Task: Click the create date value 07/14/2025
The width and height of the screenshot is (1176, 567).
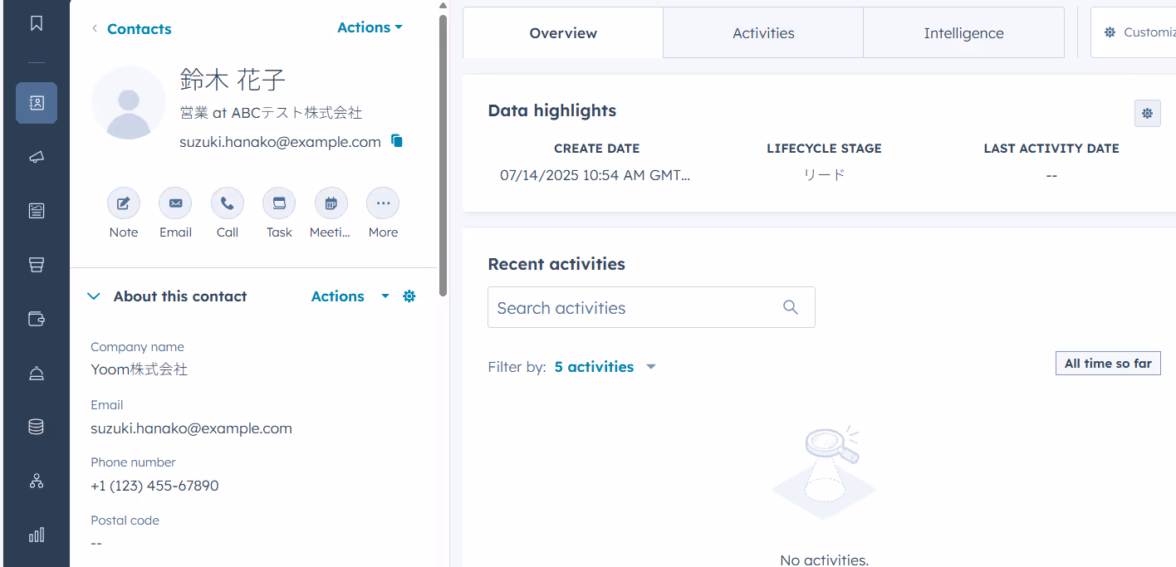Action: click(595, 175)
